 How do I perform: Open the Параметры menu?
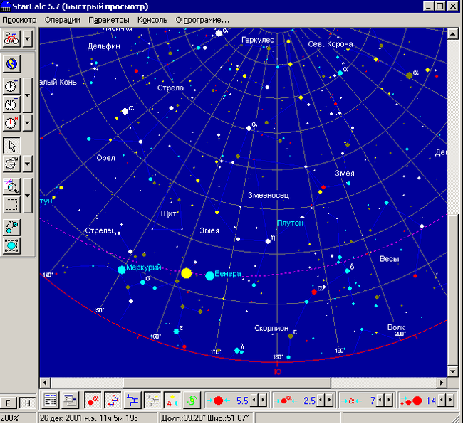pos(109,20)
